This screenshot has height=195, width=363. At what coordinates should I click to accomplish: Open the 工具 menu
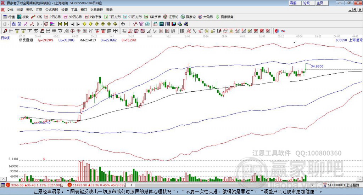pyautogui.click(x=74, y=10)
